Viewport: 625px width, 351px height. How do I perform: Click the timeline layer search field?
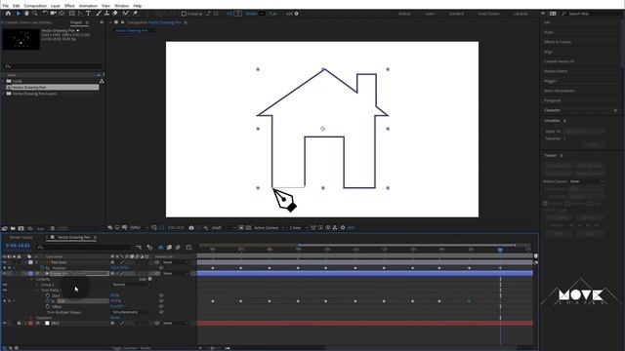(x=84, y=247)
